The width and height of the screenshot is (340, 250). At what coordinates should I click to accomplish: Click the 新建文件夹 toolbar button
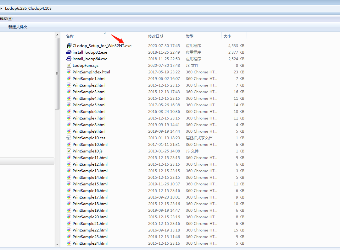tap(18, 27)
